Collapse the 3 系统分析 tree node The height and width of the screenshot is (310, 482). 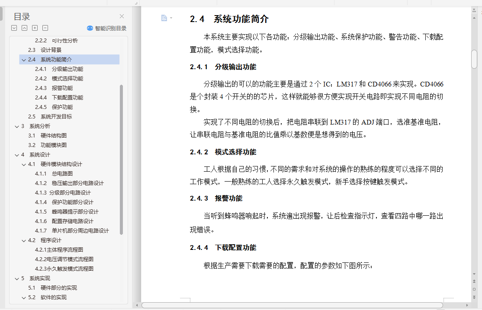click(x=17, y=127)
